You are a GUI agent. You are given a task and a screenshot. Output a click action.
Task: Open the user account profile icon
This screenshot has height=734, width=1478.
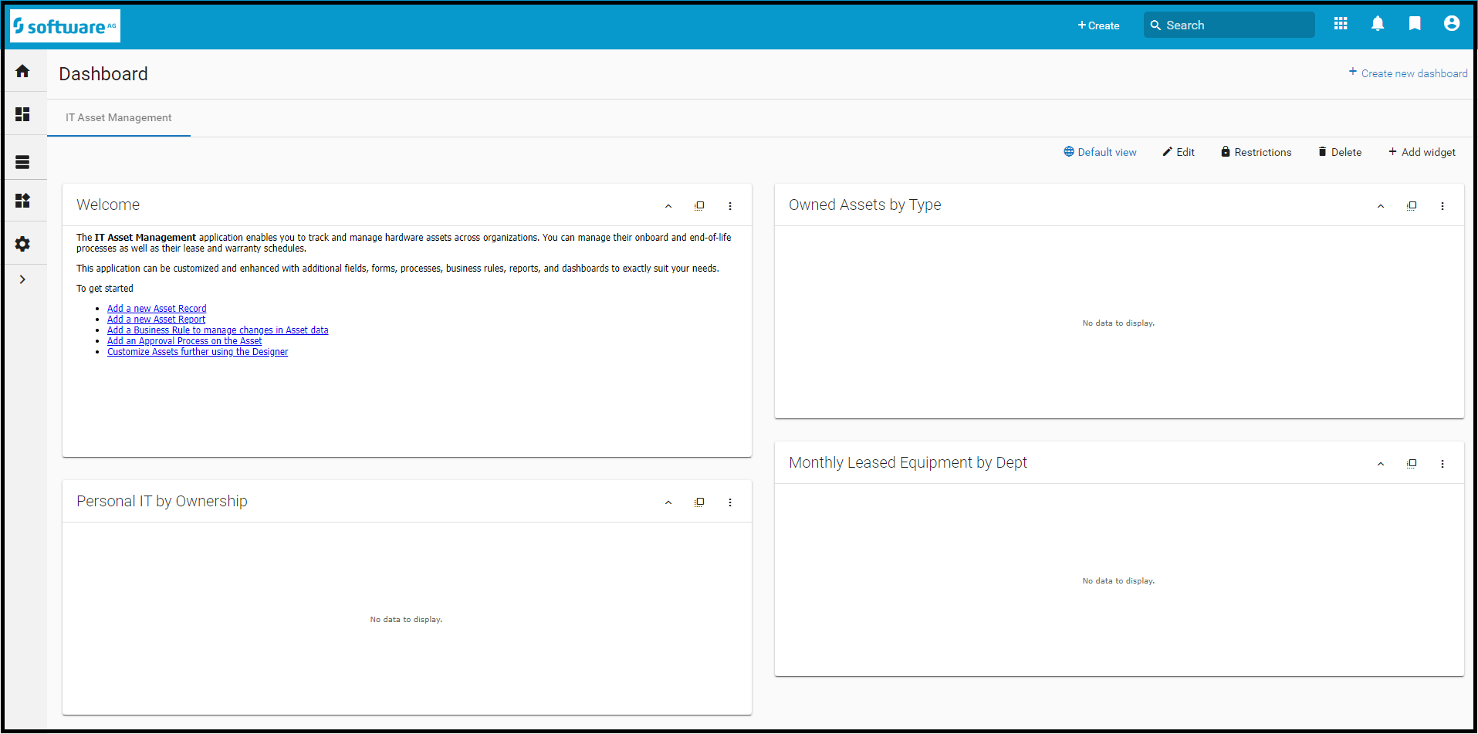click(x=1452, y=24)
